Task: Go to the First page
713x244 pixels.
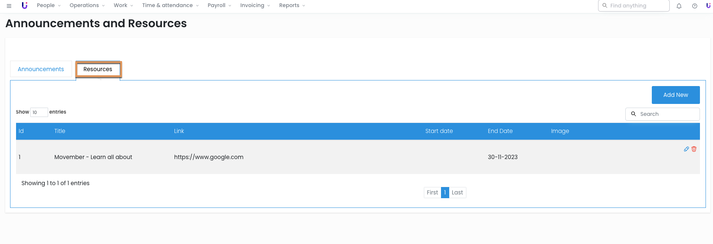Action: pyautogui.click(x=432, y=193)
